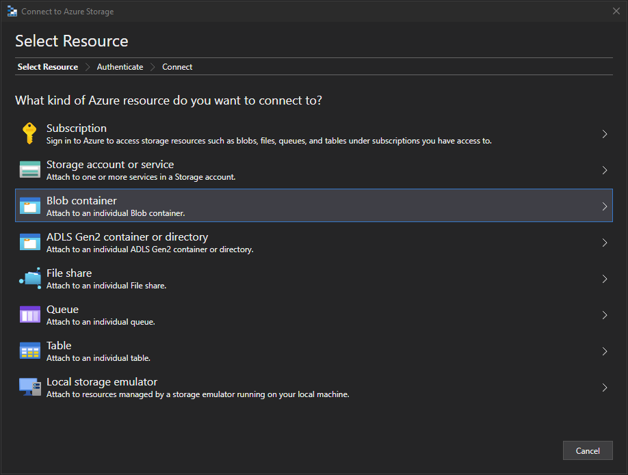Click chevron on ADLS Gen2 container row
The width and height of the screenshot is (628, 475).
pos(605,243)
